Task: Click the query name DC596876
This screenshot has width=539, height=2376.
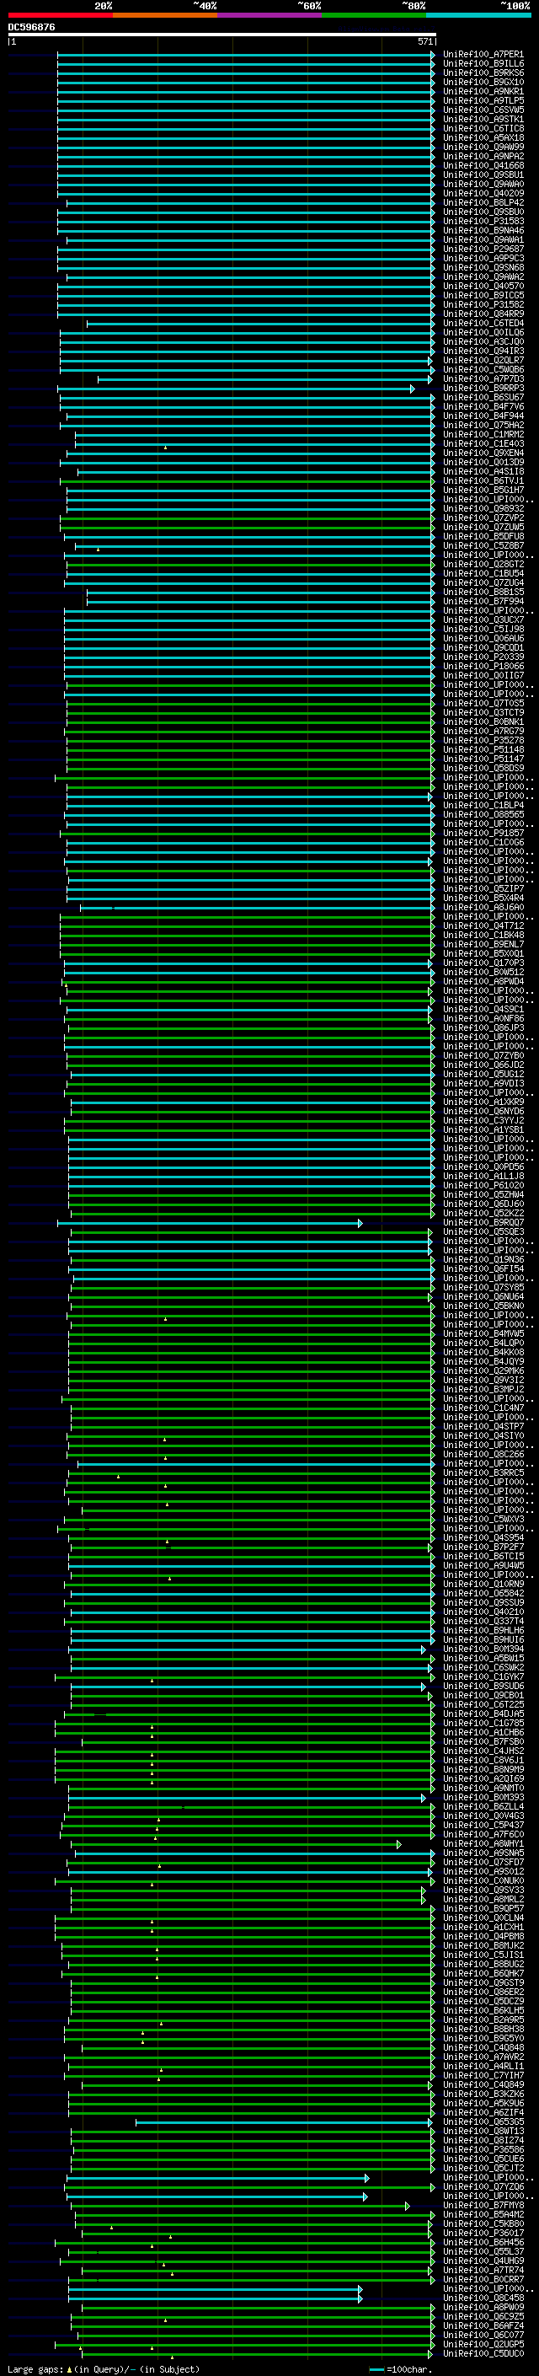Action: [x=31, y=27]
